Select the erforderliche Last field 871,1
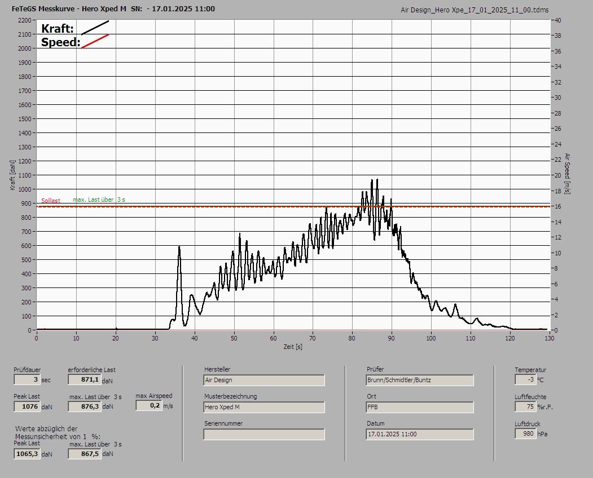The height and width of the screenshot is (478, 593). point(84,379)
